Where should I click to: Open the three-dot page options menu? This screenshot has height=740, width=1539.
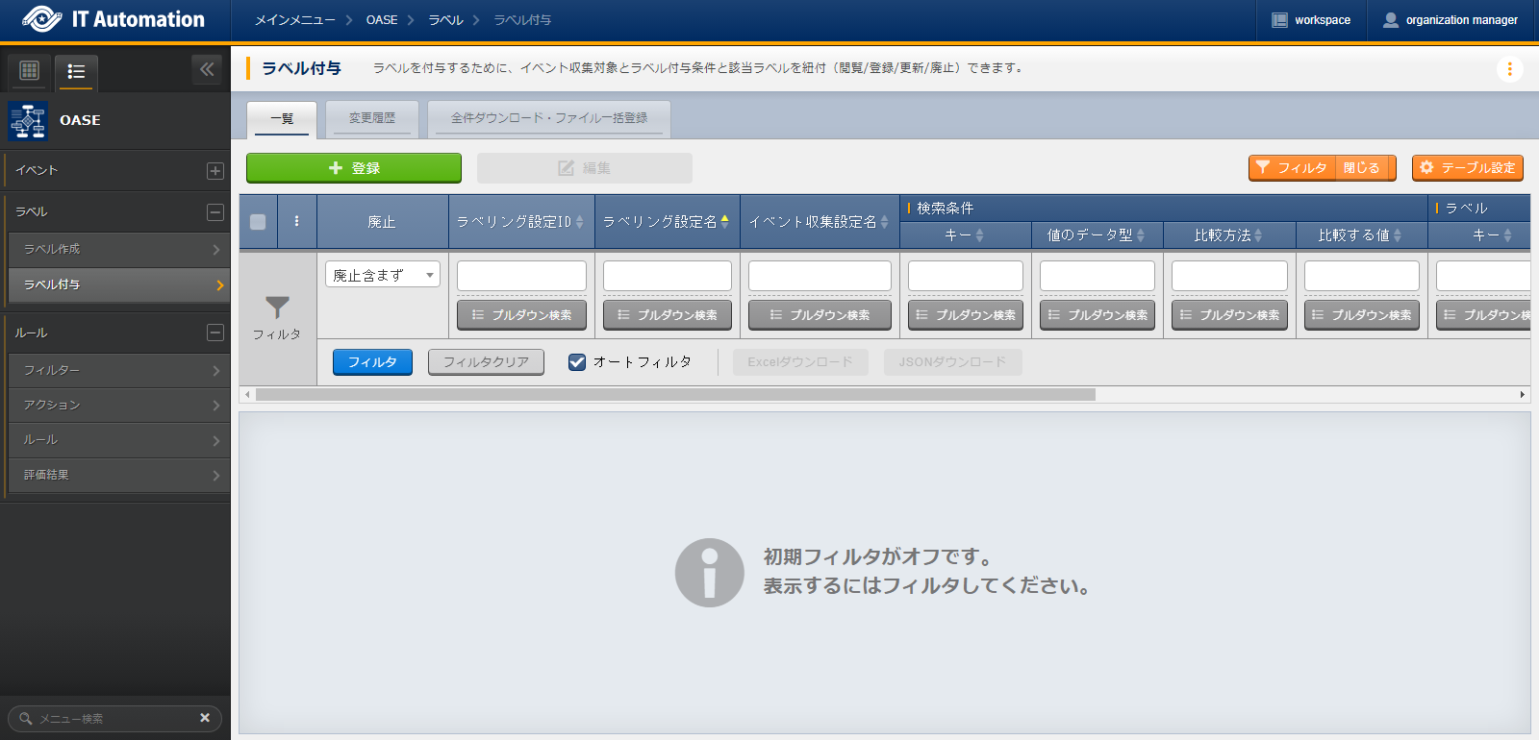(1509, 69)
